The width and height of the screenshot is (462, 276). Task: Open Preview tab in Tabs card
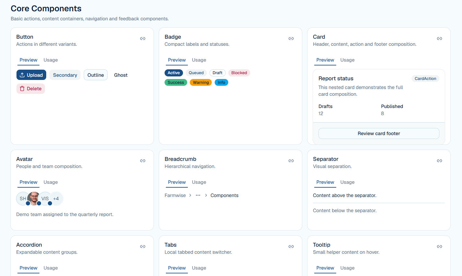tap(177, 268)
